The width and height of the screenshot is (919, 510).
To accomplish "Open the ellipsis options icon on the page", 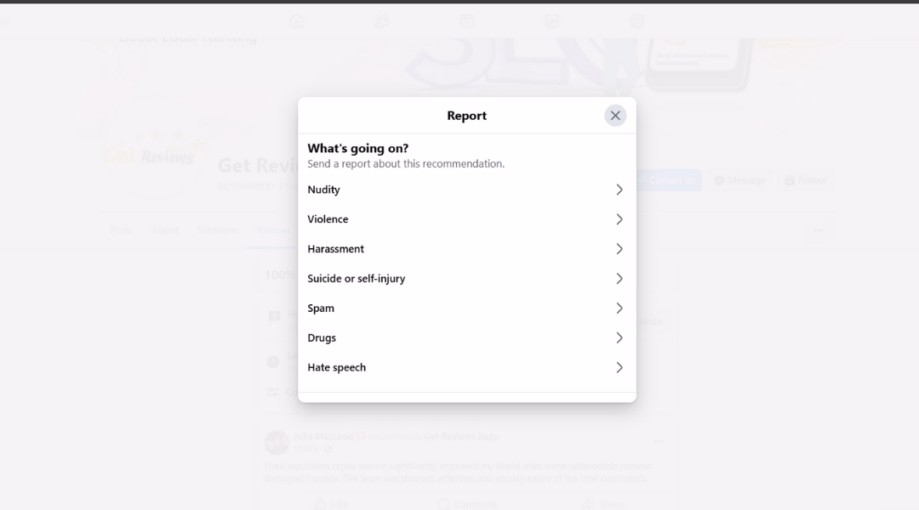I will 819,229.
